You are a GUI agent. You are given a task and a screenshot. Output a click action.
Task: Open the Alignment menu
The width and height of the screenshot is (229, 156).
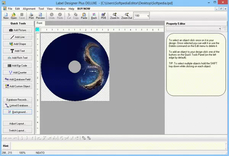(x=29, y=8)
